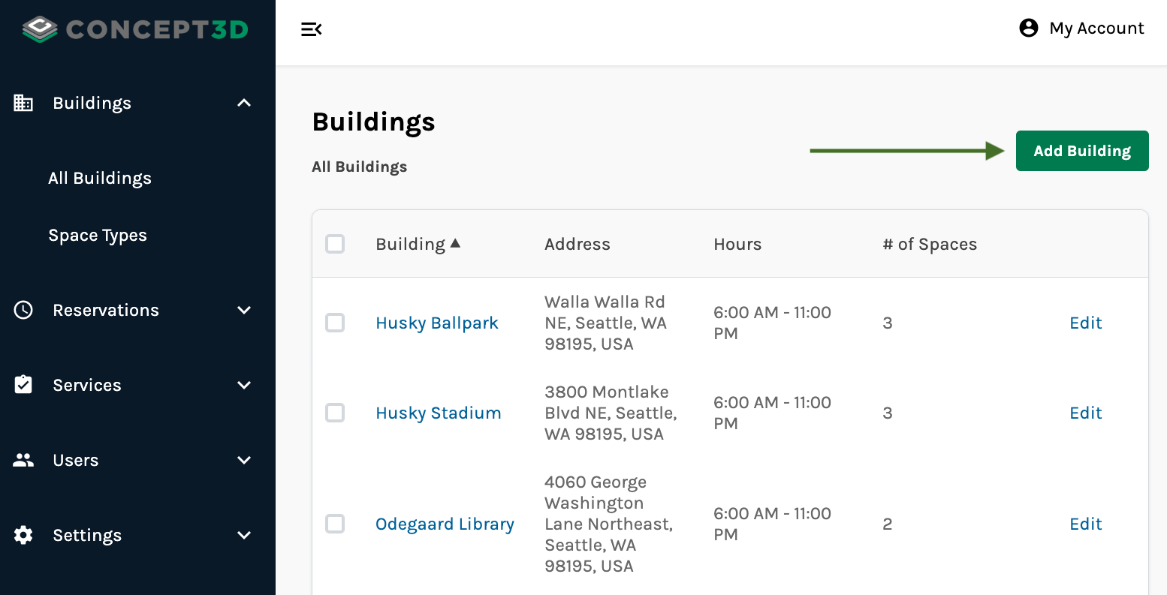Click the My Account profile icon

1028,29
